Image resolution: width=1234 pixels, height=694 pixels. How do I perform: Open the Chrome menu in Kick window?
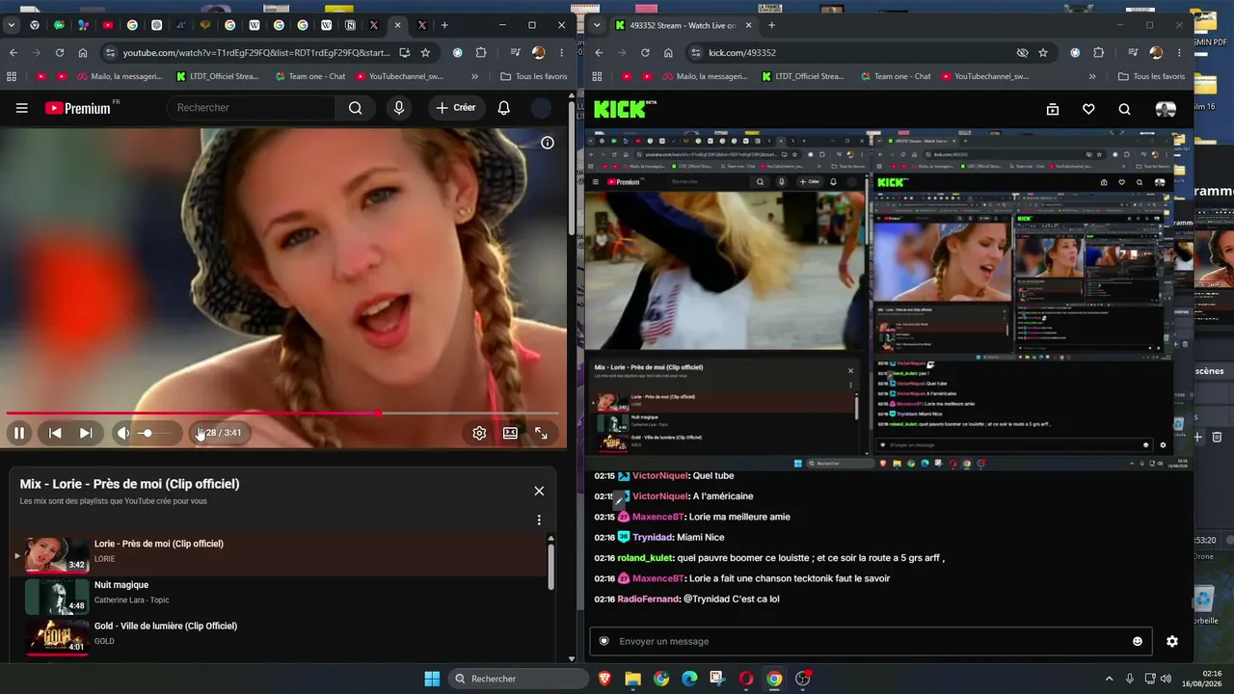coord(1179,53)
